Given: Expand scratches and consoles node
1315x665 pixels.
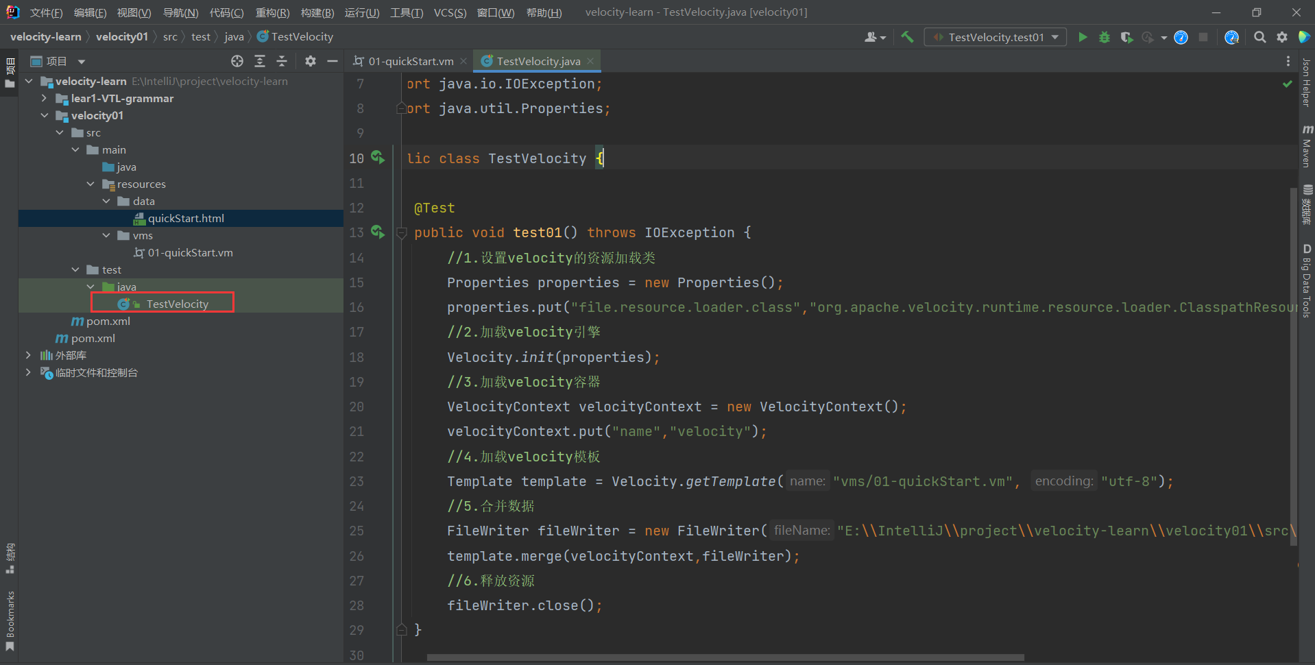Looking at the screenshot, I should 29,372.
